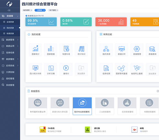Open the 核算数据看板 tile

pos(149,106)
